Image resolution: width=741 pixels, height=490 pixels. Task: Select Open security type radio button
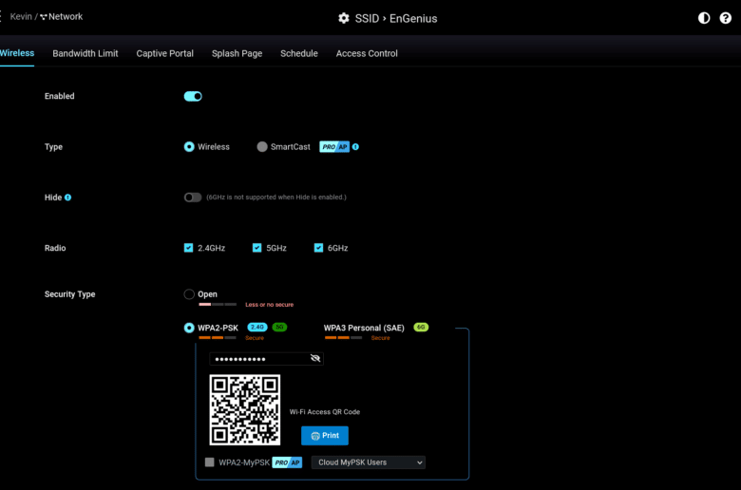[189, 294]
